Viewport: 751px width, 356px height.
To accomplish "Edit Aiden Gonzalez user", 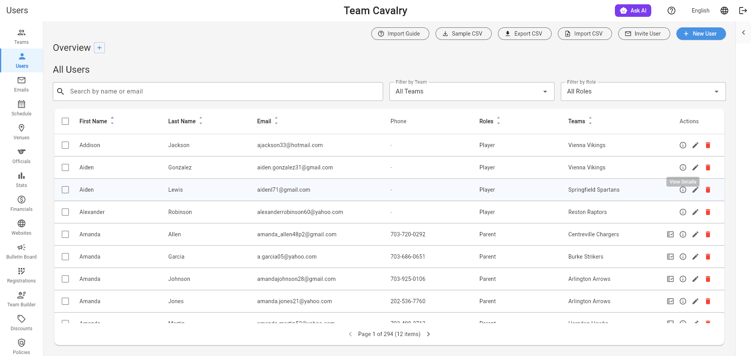I will point(695,167).
